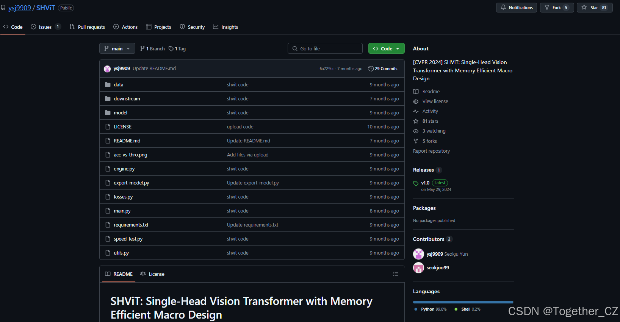Open ysj9909 owner link in header
This screenshot has width=620, height=322.
(x=20, y=8)
